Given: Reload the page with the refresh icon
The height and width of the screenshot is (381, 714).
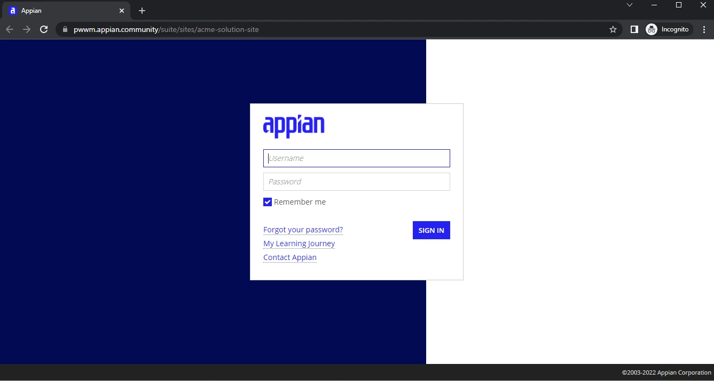Looking at the screenshot, I should click(x=44, y=29).
